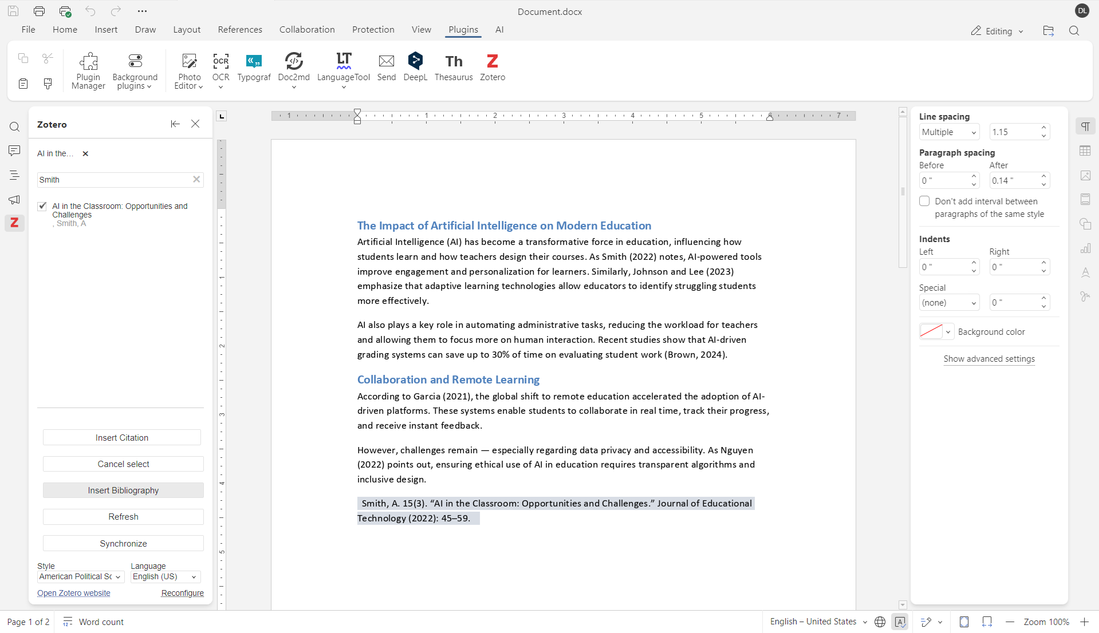Launch the Thesaurus plugin
1099x633 pixels.
(453, 68)
